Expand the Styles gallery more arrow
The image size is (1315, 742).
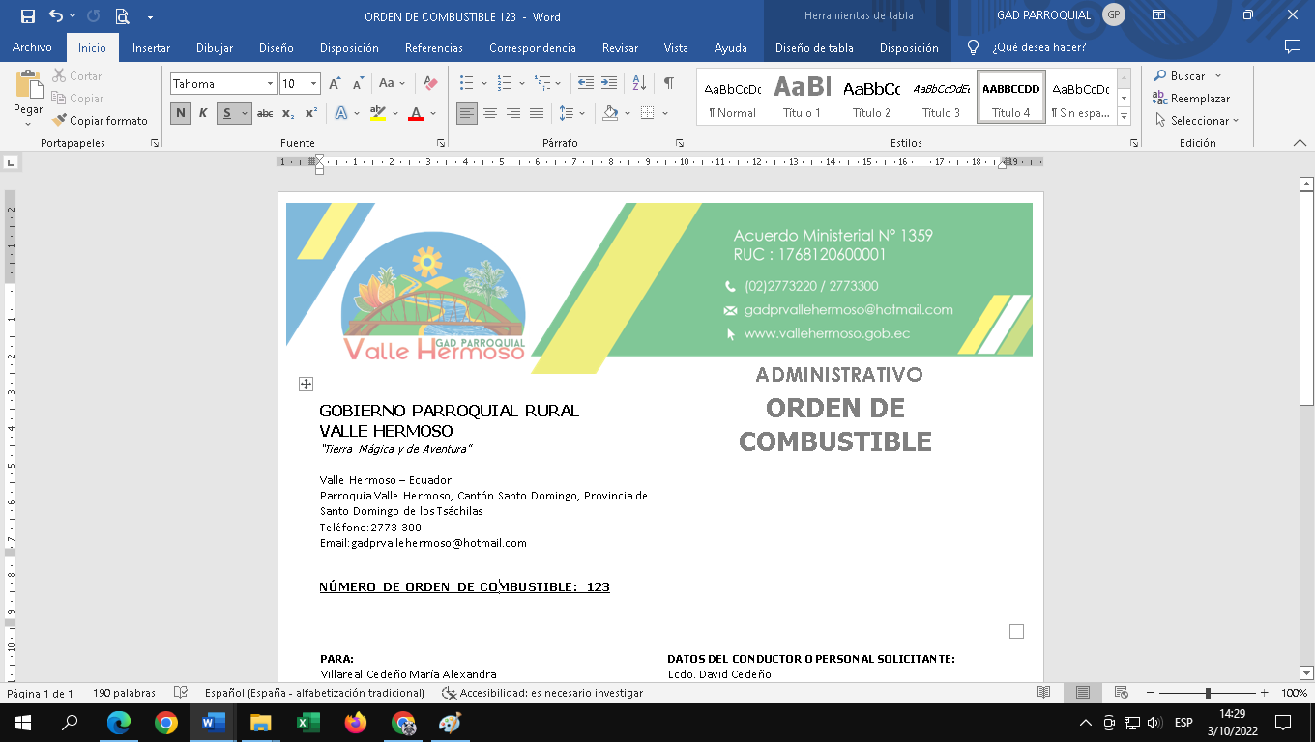point(1124,116)
